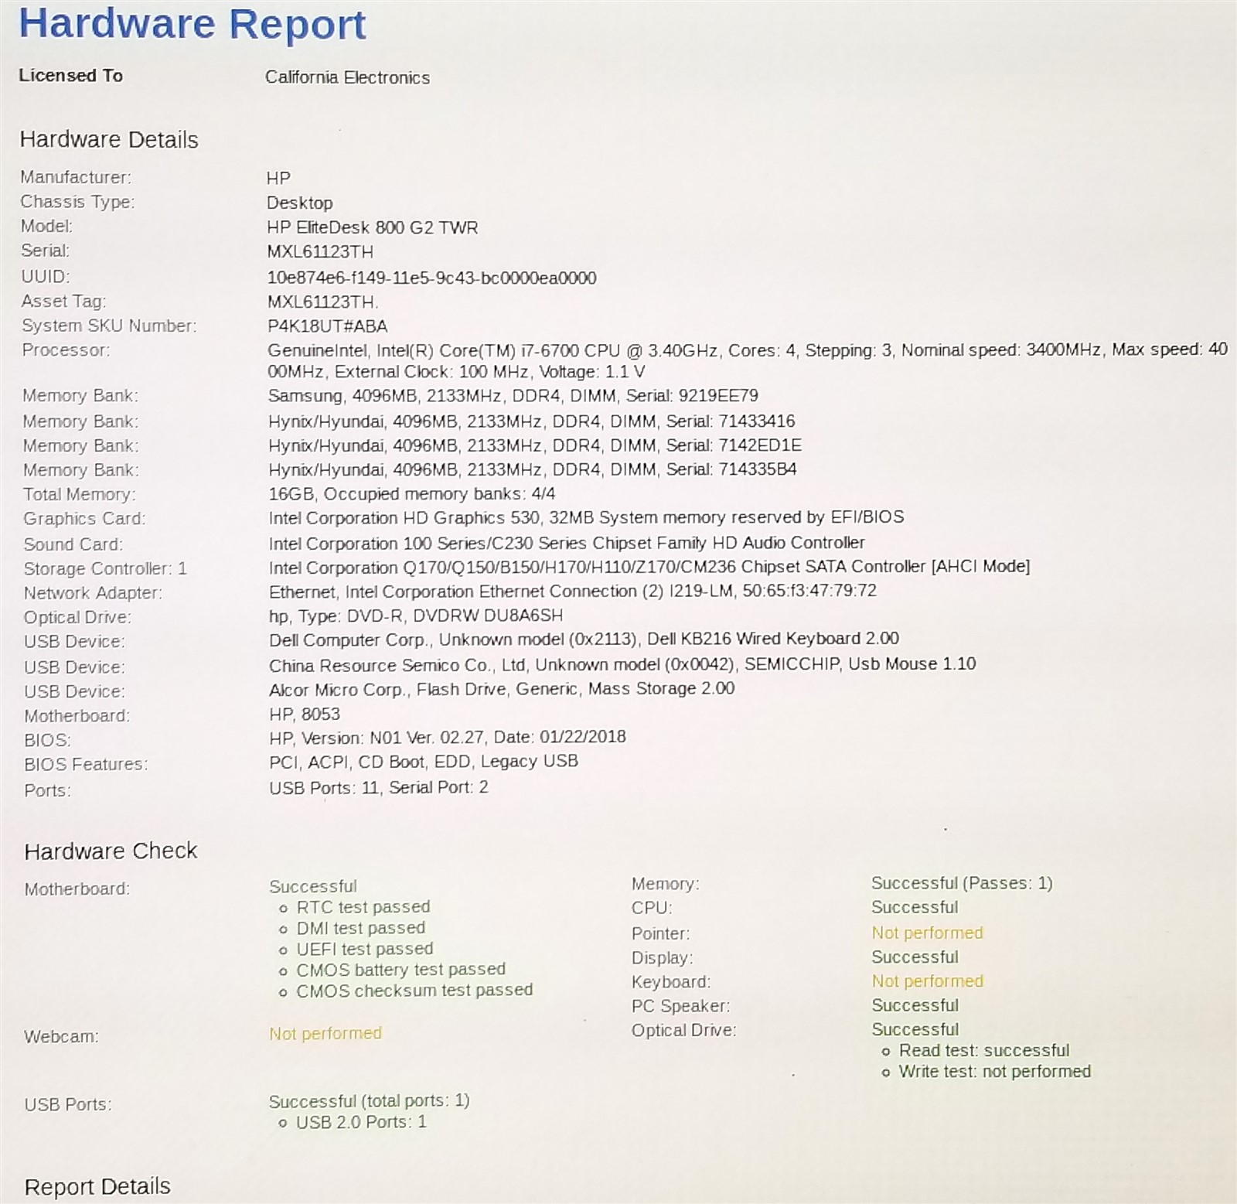1237x1204 pixels.
Task: Click the Report Details heading
Action: click(x=97, y=1187)
